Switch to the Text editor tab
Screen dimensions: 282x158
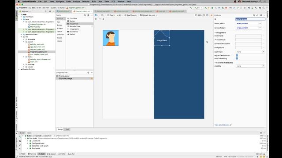(x=67, y=129)
